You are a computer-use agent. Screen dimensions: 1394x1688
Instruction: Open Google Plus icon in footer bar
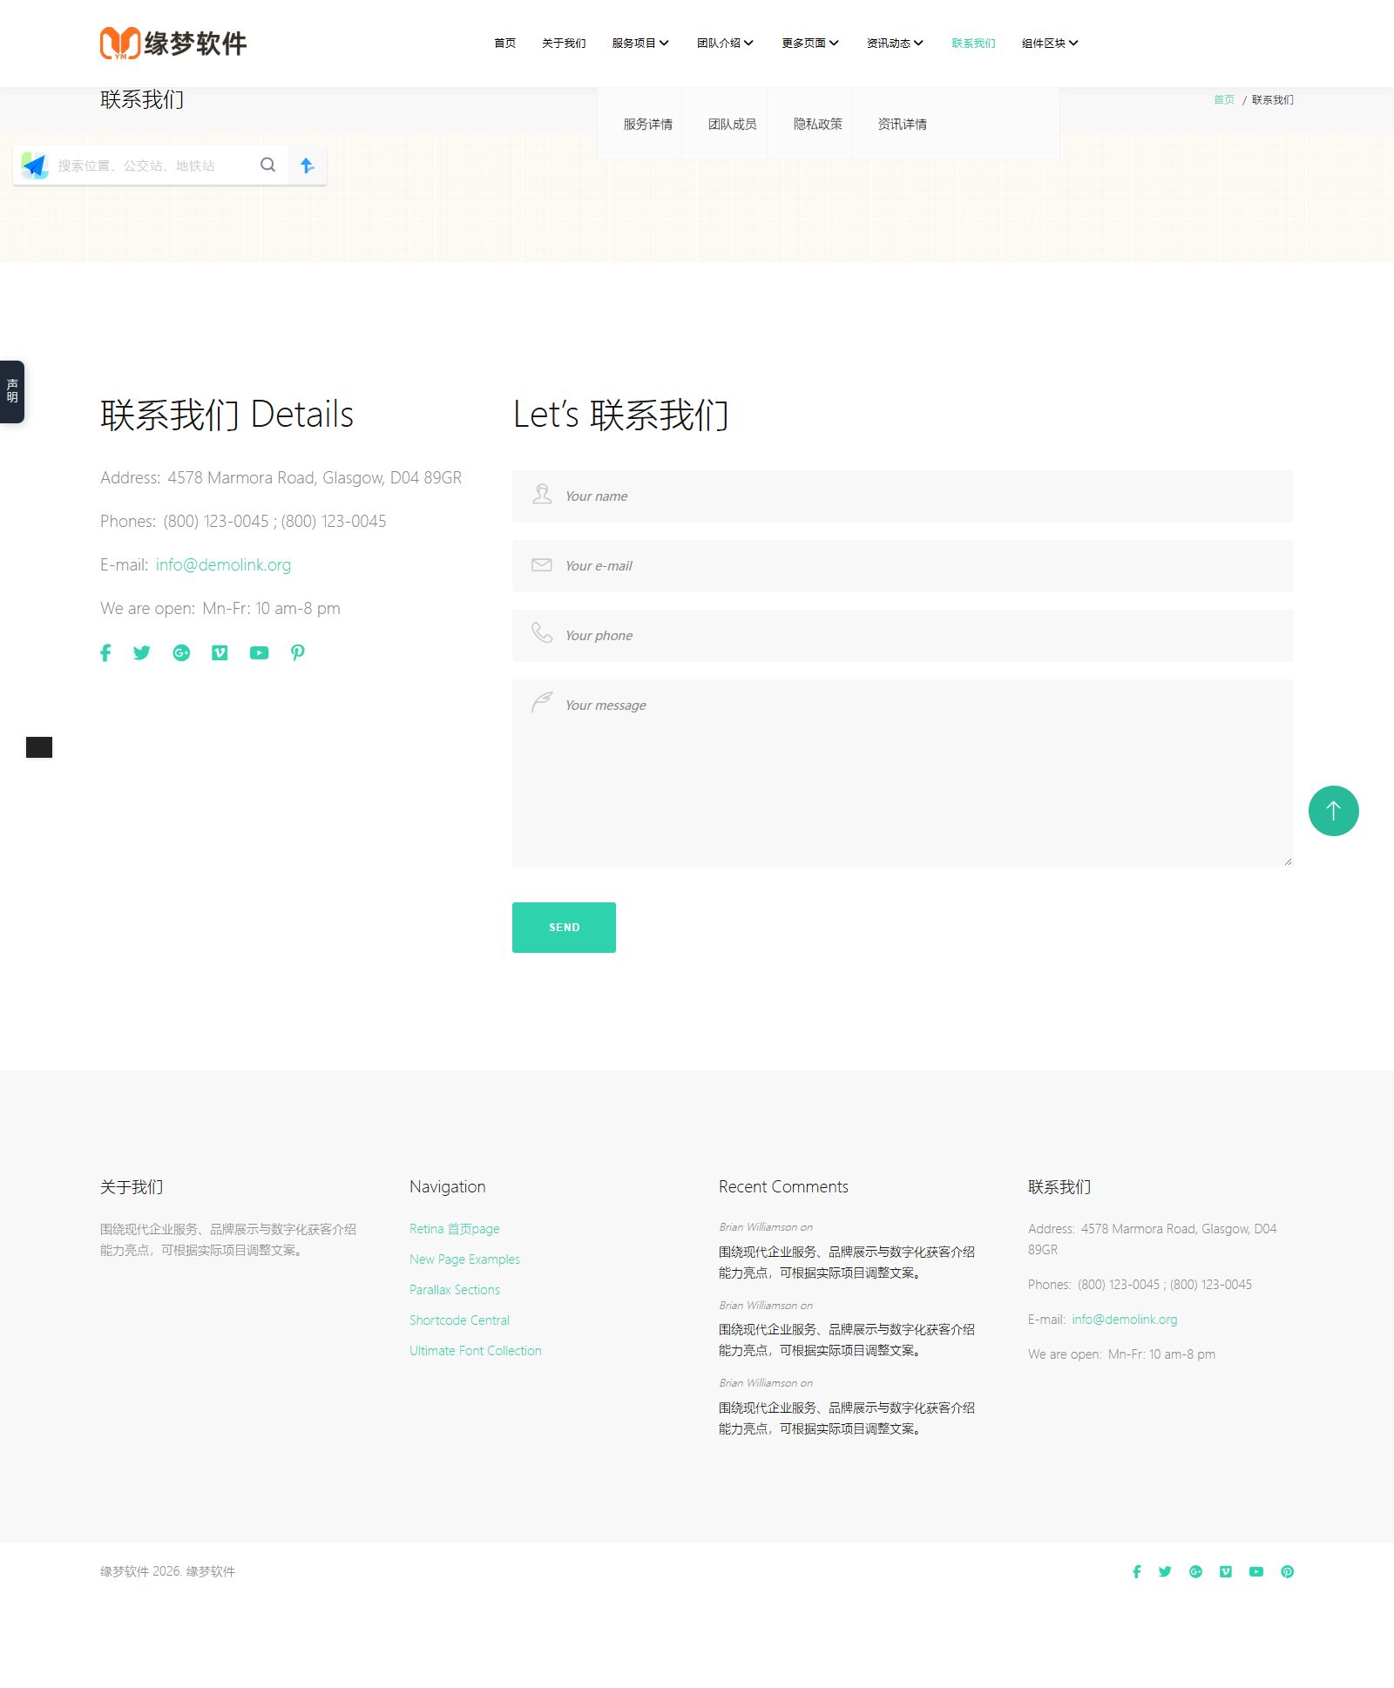point(1195,1571)
